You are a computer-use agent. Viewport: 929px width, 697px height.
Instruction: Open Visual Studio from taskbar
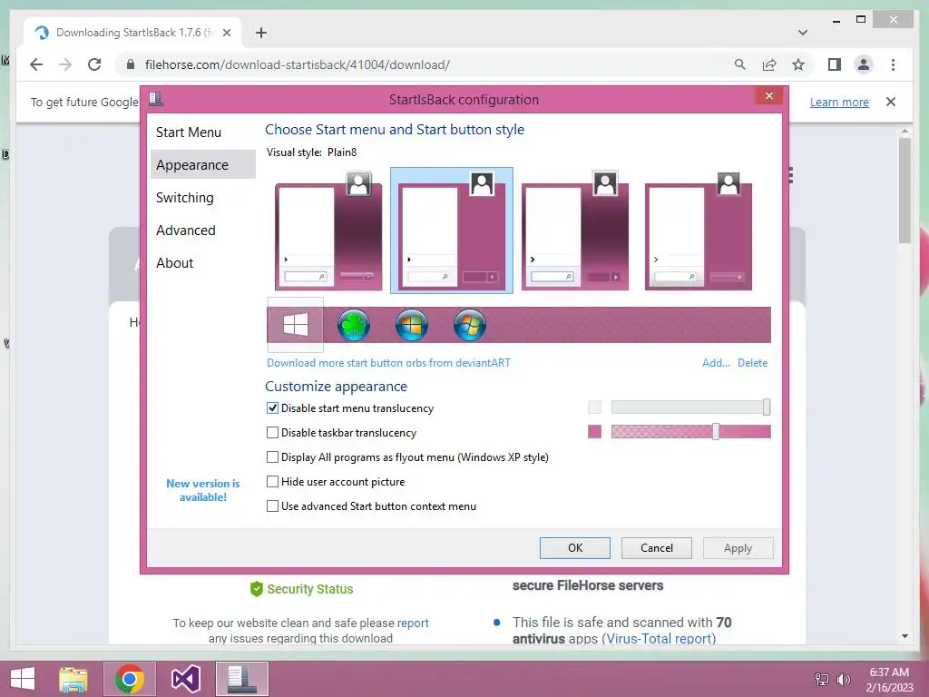click(185, 679)
